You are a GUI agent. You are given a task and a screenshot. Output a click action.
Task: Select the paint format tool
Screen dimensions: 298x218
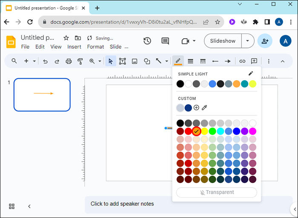click(x=80, y=61)
